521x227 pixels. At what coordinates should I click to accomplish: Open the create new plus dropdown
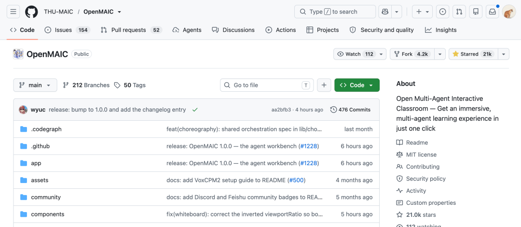coord(422,12)
